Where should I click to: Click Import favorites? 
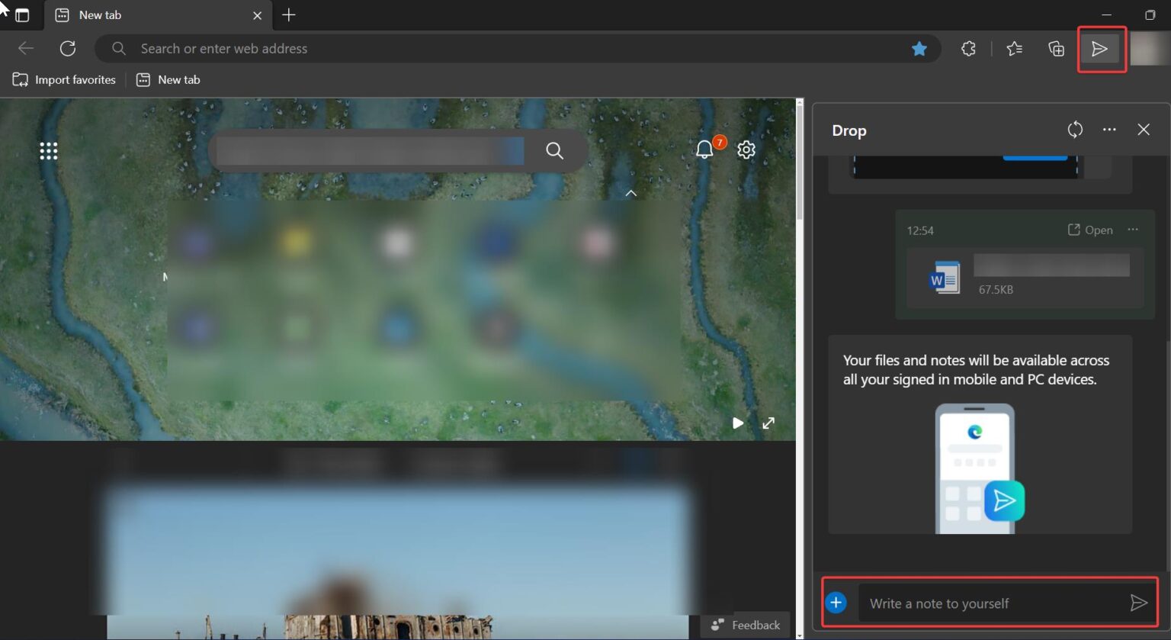tap(64, 79)
